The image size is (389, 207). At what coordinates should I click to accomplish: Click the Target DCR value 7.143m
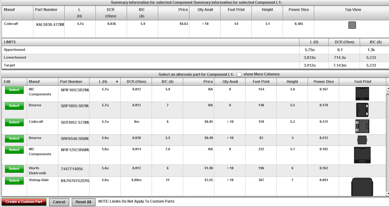[339, 65]
